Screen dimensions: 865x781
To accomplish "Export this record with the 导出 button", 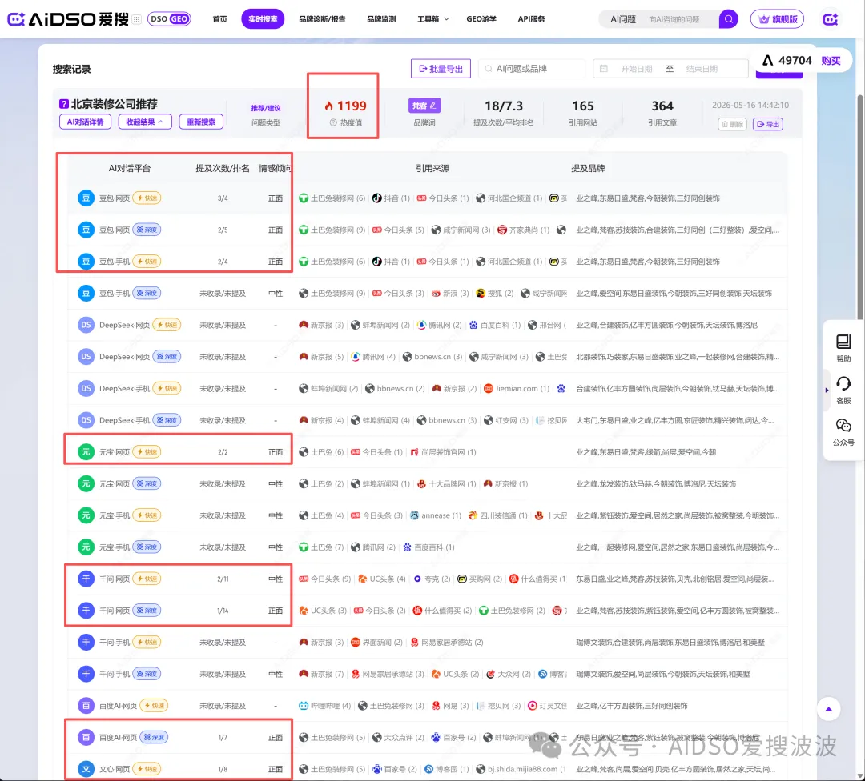I will tap(767, 124).
